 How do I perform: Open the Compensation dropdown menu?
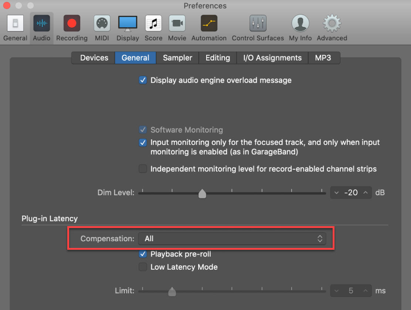pos(232,239)
